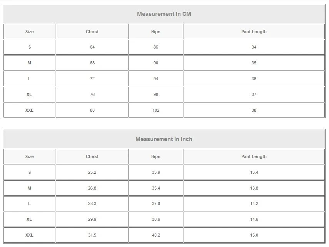The height and width of the screenshot is (247, 329).
Task: Click the M size label in the Inch table
Action: pyautogui.click(x=29, y=188)
